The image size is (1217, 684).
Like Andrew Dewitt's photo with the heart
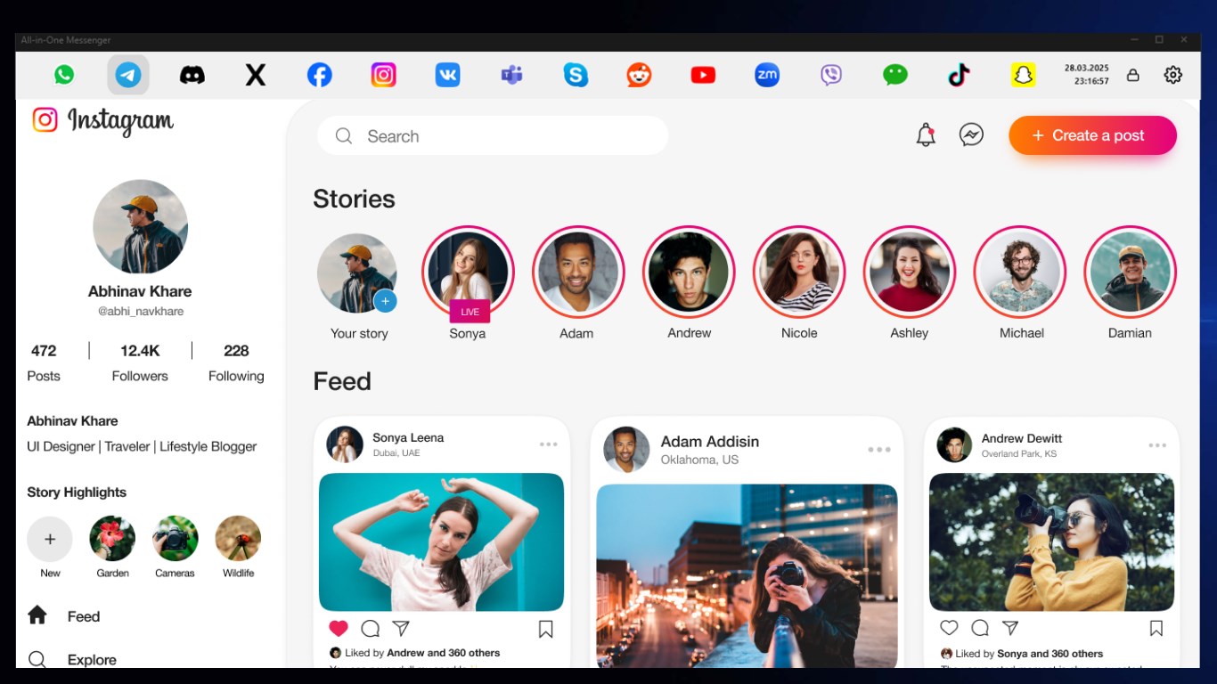949,628
